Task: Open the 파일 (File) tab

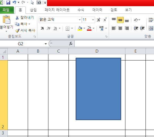Action: (x=7, y=10)
